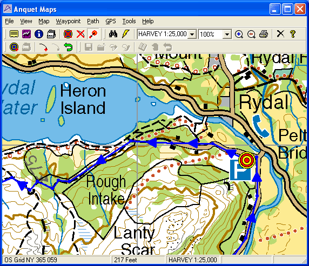Click the Rough Intake label on map
The image size is (309, 266).
click(x=106, y=190)
